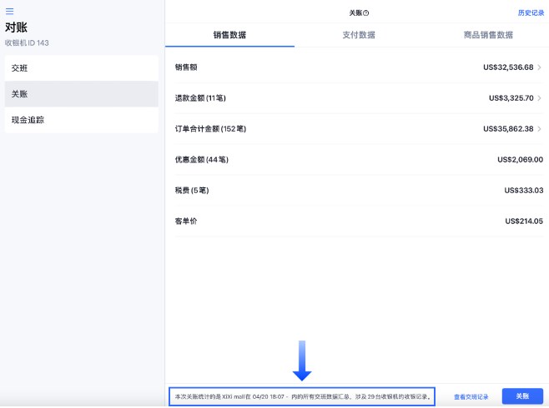Select the 税费 (5笔) row

coord(358,191)
